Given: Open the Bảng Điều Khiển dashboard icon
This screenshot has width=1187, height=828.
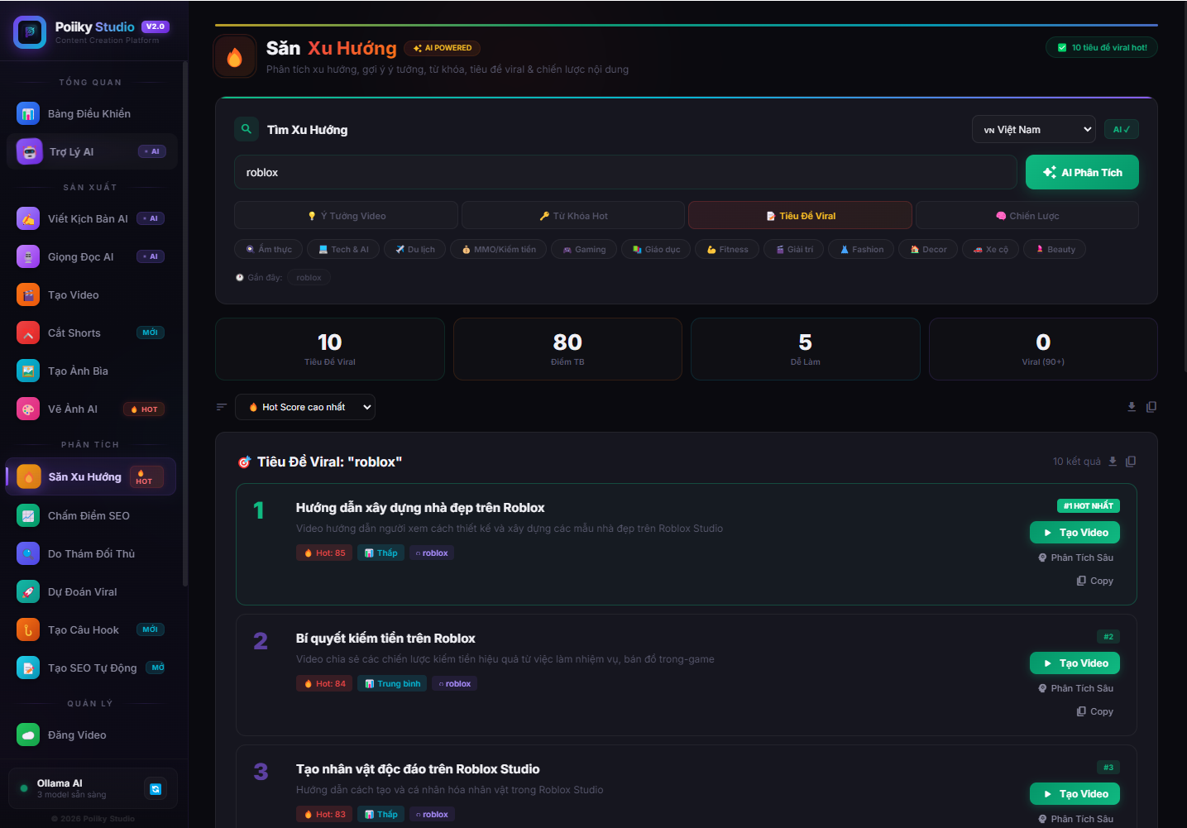Looking at the screenshot, I should (x=28, y=113).
